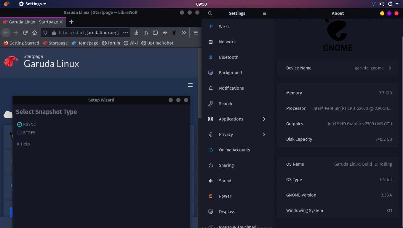Click the Memory value 3.7 GiB
This screenshot has height=228, width=403.
[x=385, y=93]
